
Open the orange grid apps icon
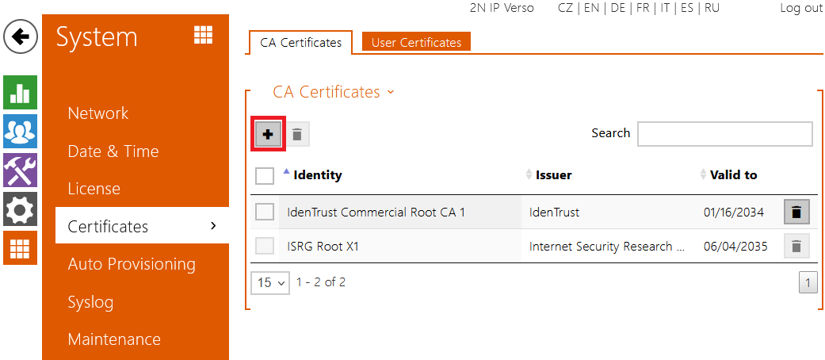20,247
